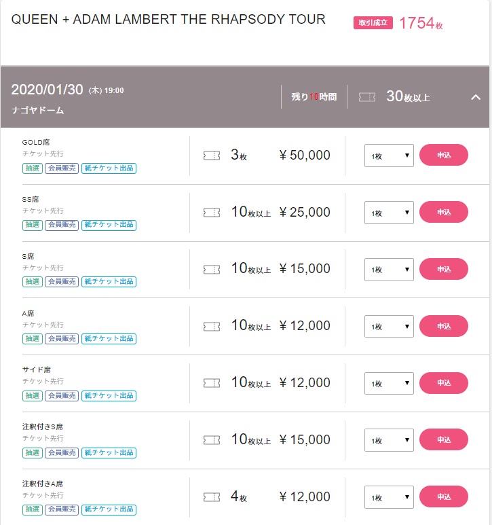The height and width of the screenshot is (525, 492).
Task: Click the ticket icon in SS席 row
Action: pyautogui.click(x=212, y=213)
